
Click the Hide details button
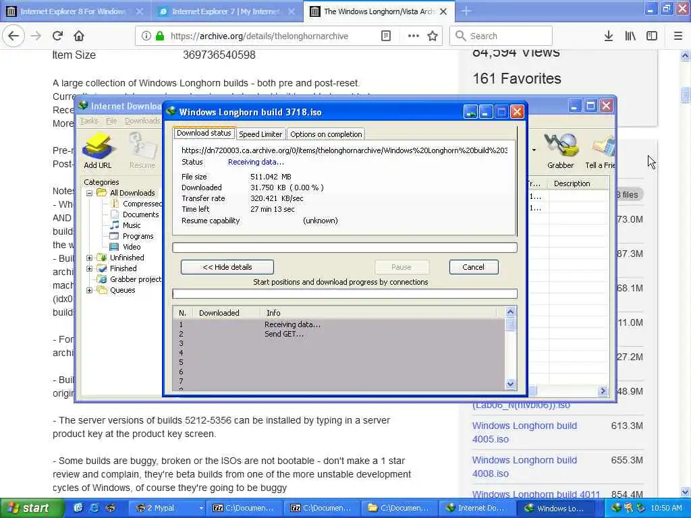tap(227, 267)
